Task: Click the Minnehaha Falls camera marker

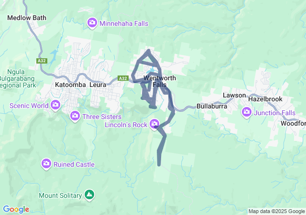Action: tap(92, 23)
